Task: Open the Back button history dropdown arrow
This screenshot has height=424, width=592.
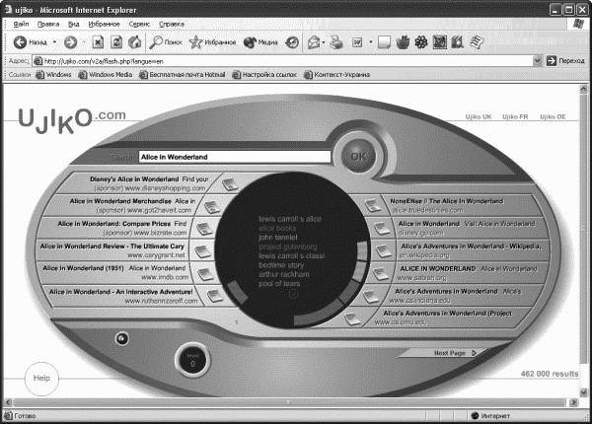Action: (54, 41)
